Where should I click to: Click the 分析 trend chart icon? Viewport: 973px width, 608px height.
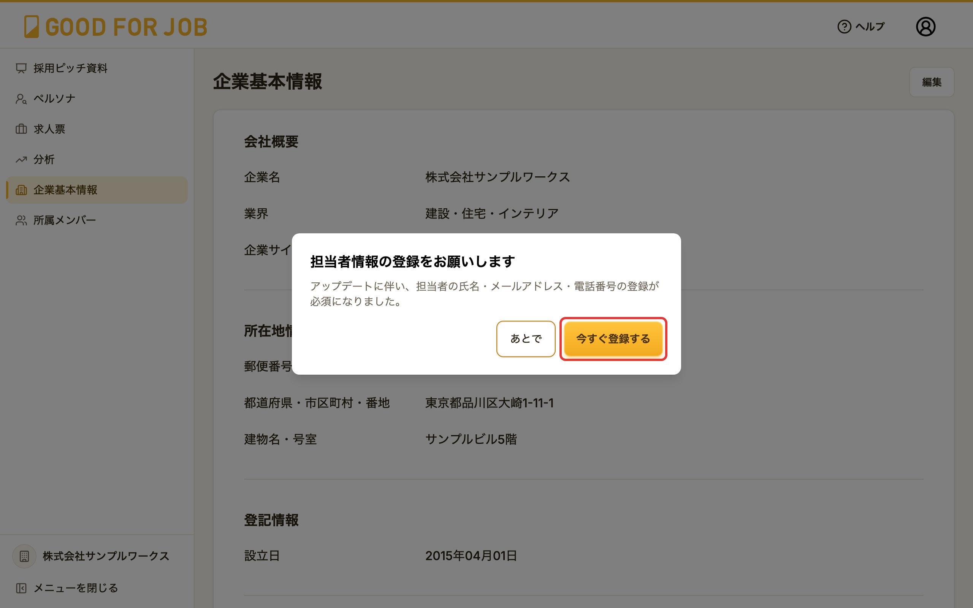(x=21, y=160)
